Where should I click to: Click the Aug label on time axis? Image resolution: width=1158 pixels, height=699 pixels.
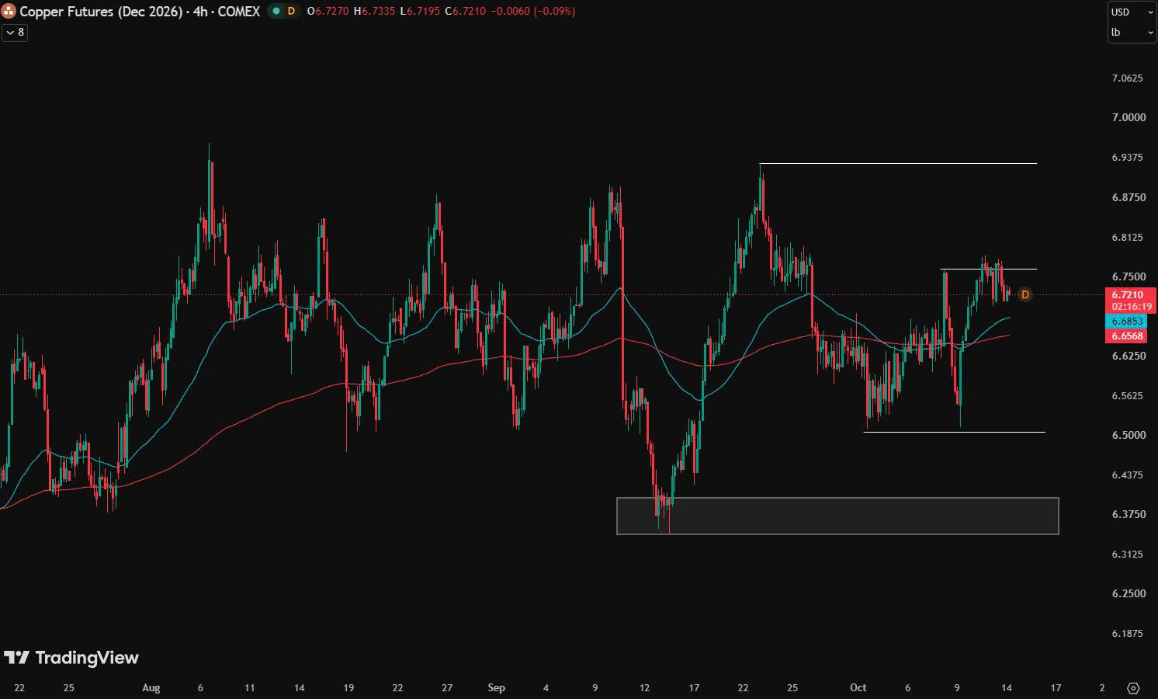pos(151,687)
